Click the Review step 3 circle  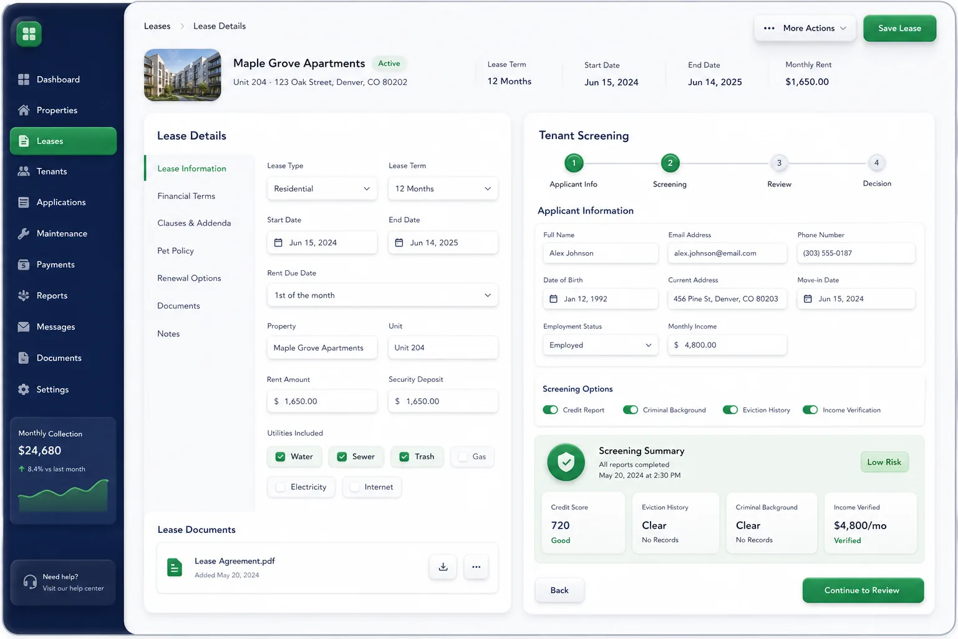(x=779, y=163)
